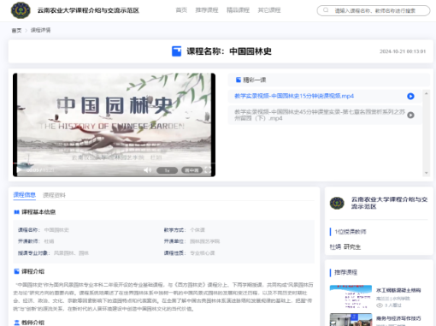This screenshot has height=326, width=436.
Task: Click the 授课专业对象 value text
Action: [71, 253]
